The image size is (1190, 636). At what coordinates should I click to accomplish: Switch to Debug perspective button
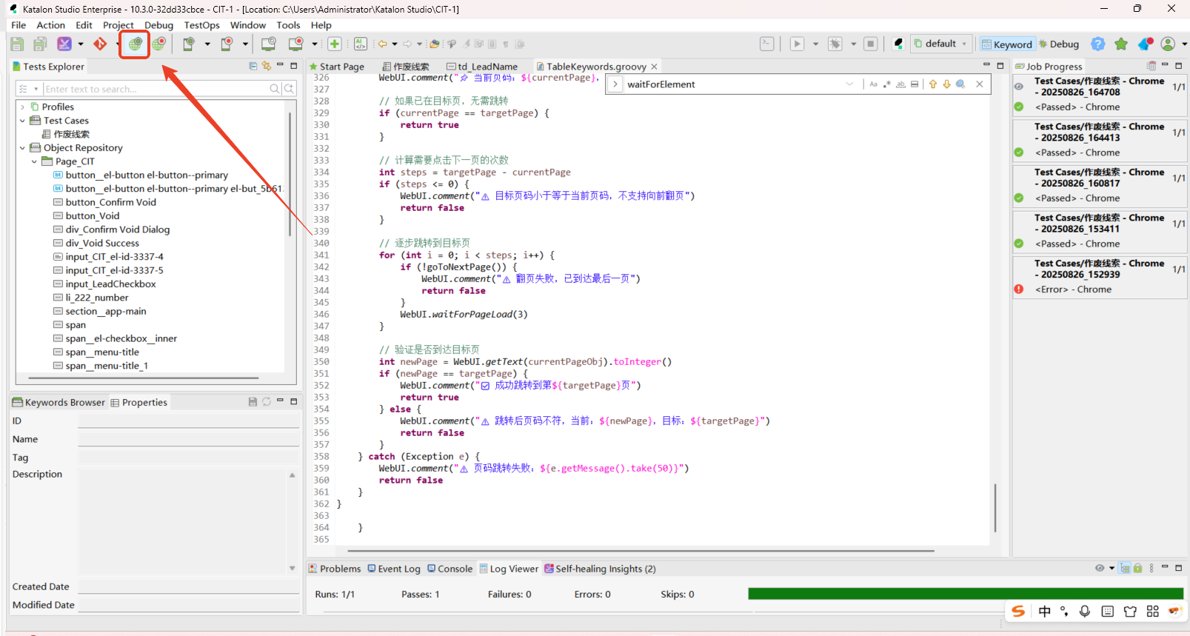[x=1058, y=44]
